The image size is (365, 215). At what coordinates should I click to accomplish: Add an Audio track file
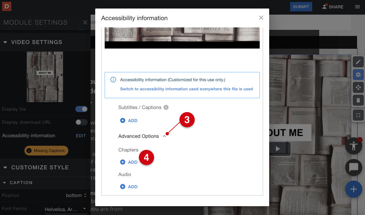tap(129, 187)
